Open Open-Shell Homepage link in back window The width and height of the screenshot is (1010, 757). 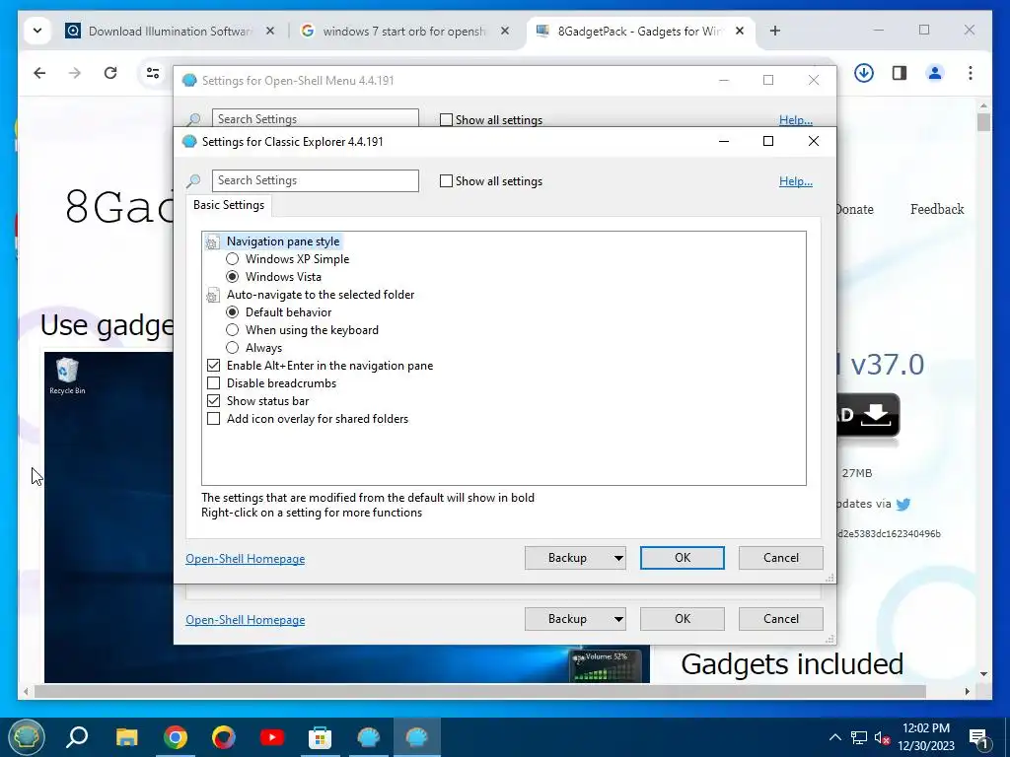point(245,620)
